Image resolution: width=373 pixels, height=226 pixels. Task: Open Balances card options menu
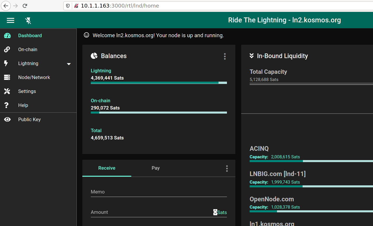pos(225,56)
